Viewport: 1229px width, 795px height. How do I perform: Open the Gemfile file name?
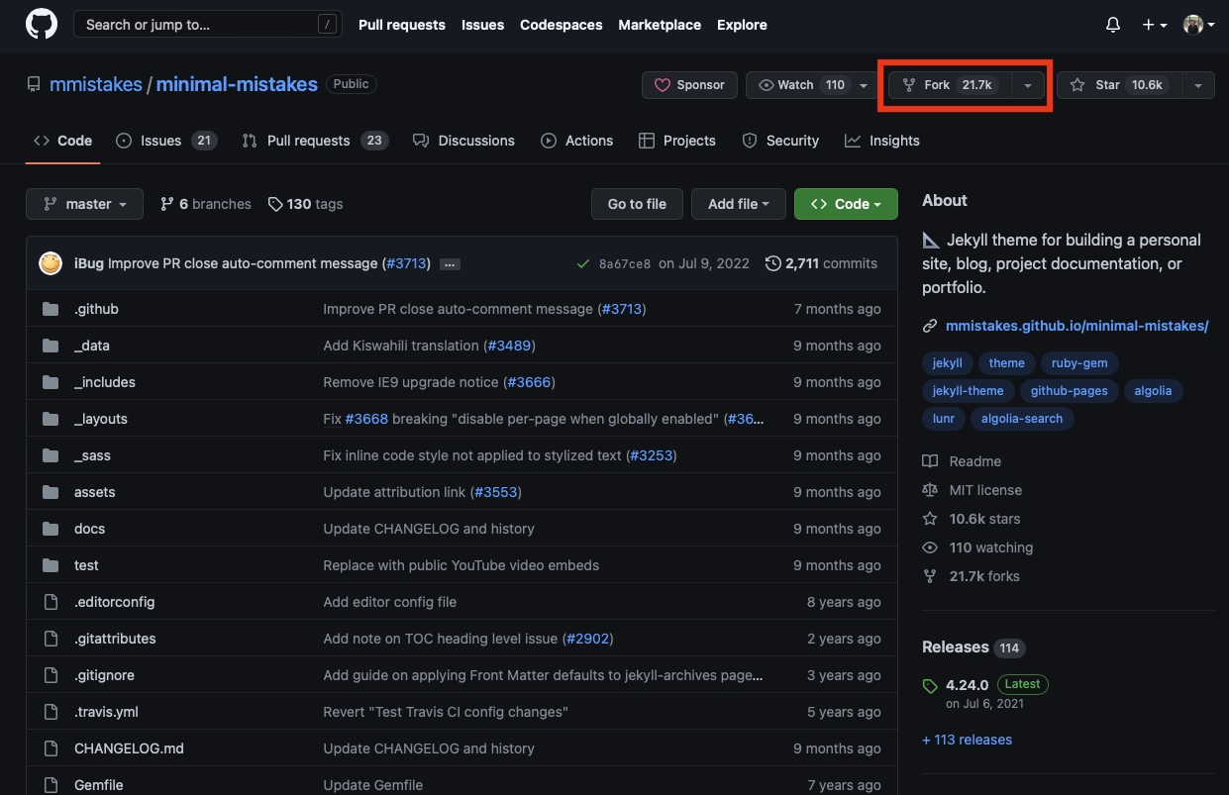point(99,785)
